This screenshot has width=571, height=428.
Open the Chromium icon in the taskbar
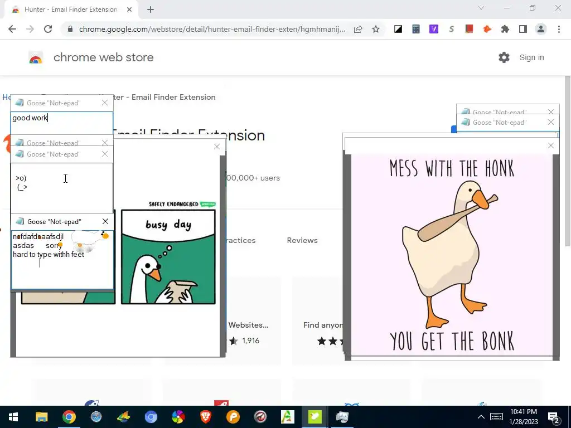tap(151, 417)
